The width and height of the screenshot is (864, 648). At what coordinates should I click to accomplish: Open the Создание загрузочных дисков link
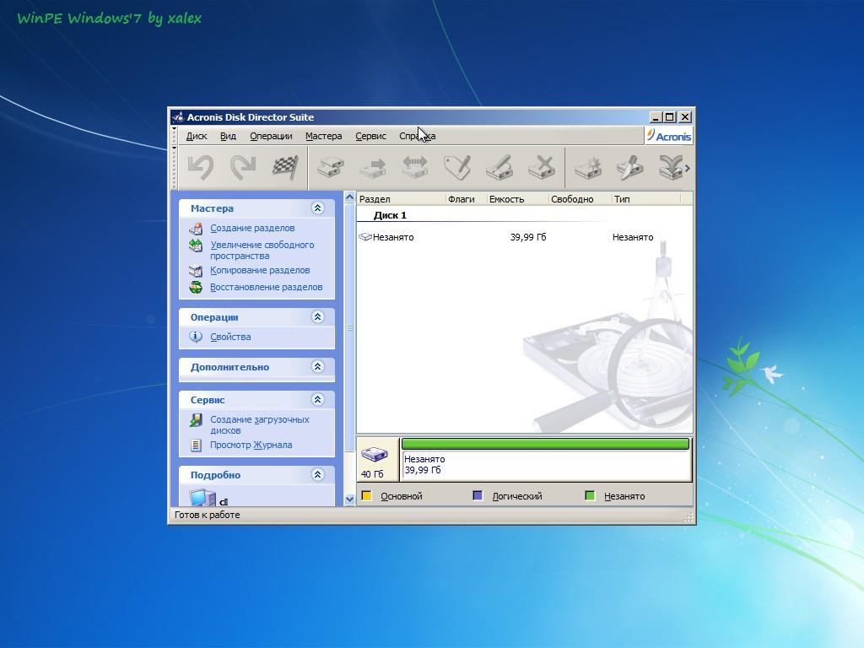(260, 425)
